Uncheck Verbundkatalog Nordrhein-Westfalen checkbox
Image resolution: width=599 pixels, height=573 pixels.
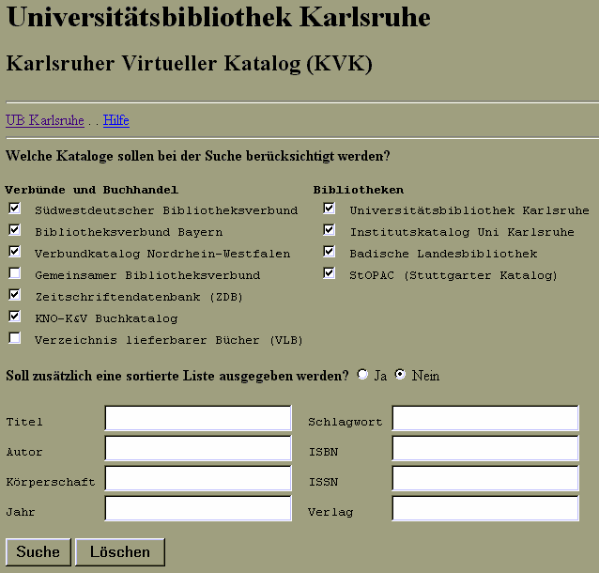click(14, 252)
